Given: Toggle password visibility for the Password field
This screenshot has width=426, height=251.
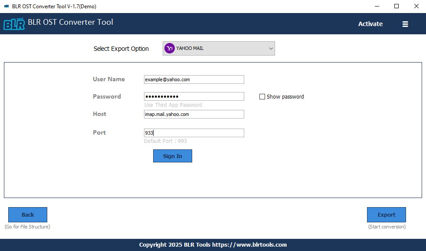Looking at the screenshot, I should click(262, 96).
